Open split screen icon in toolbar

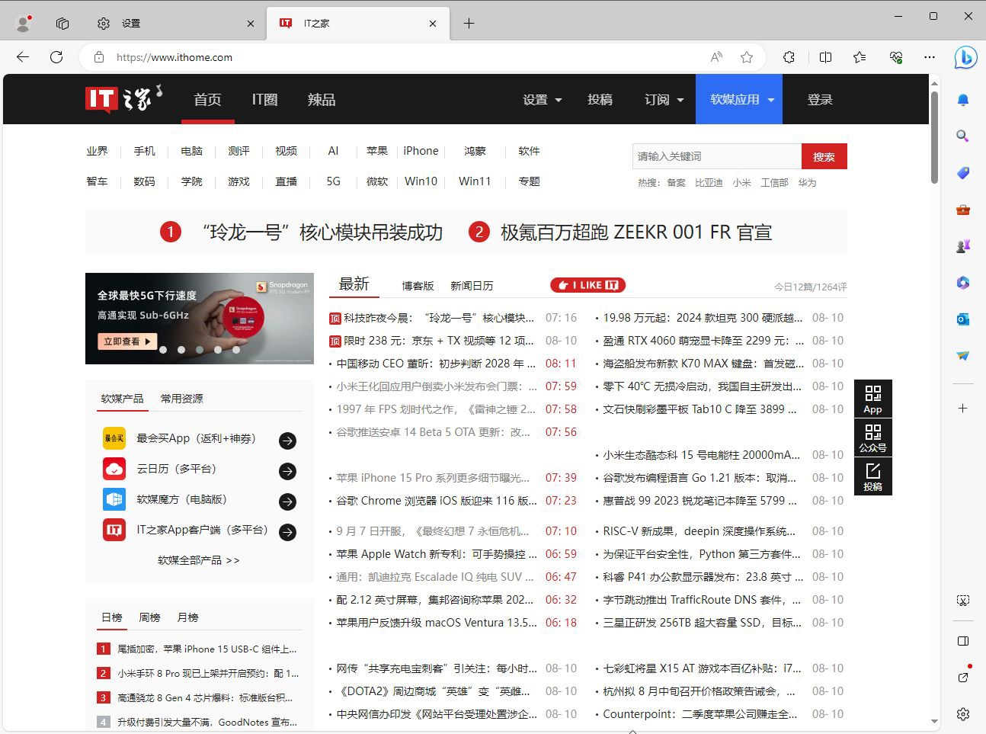825,57
